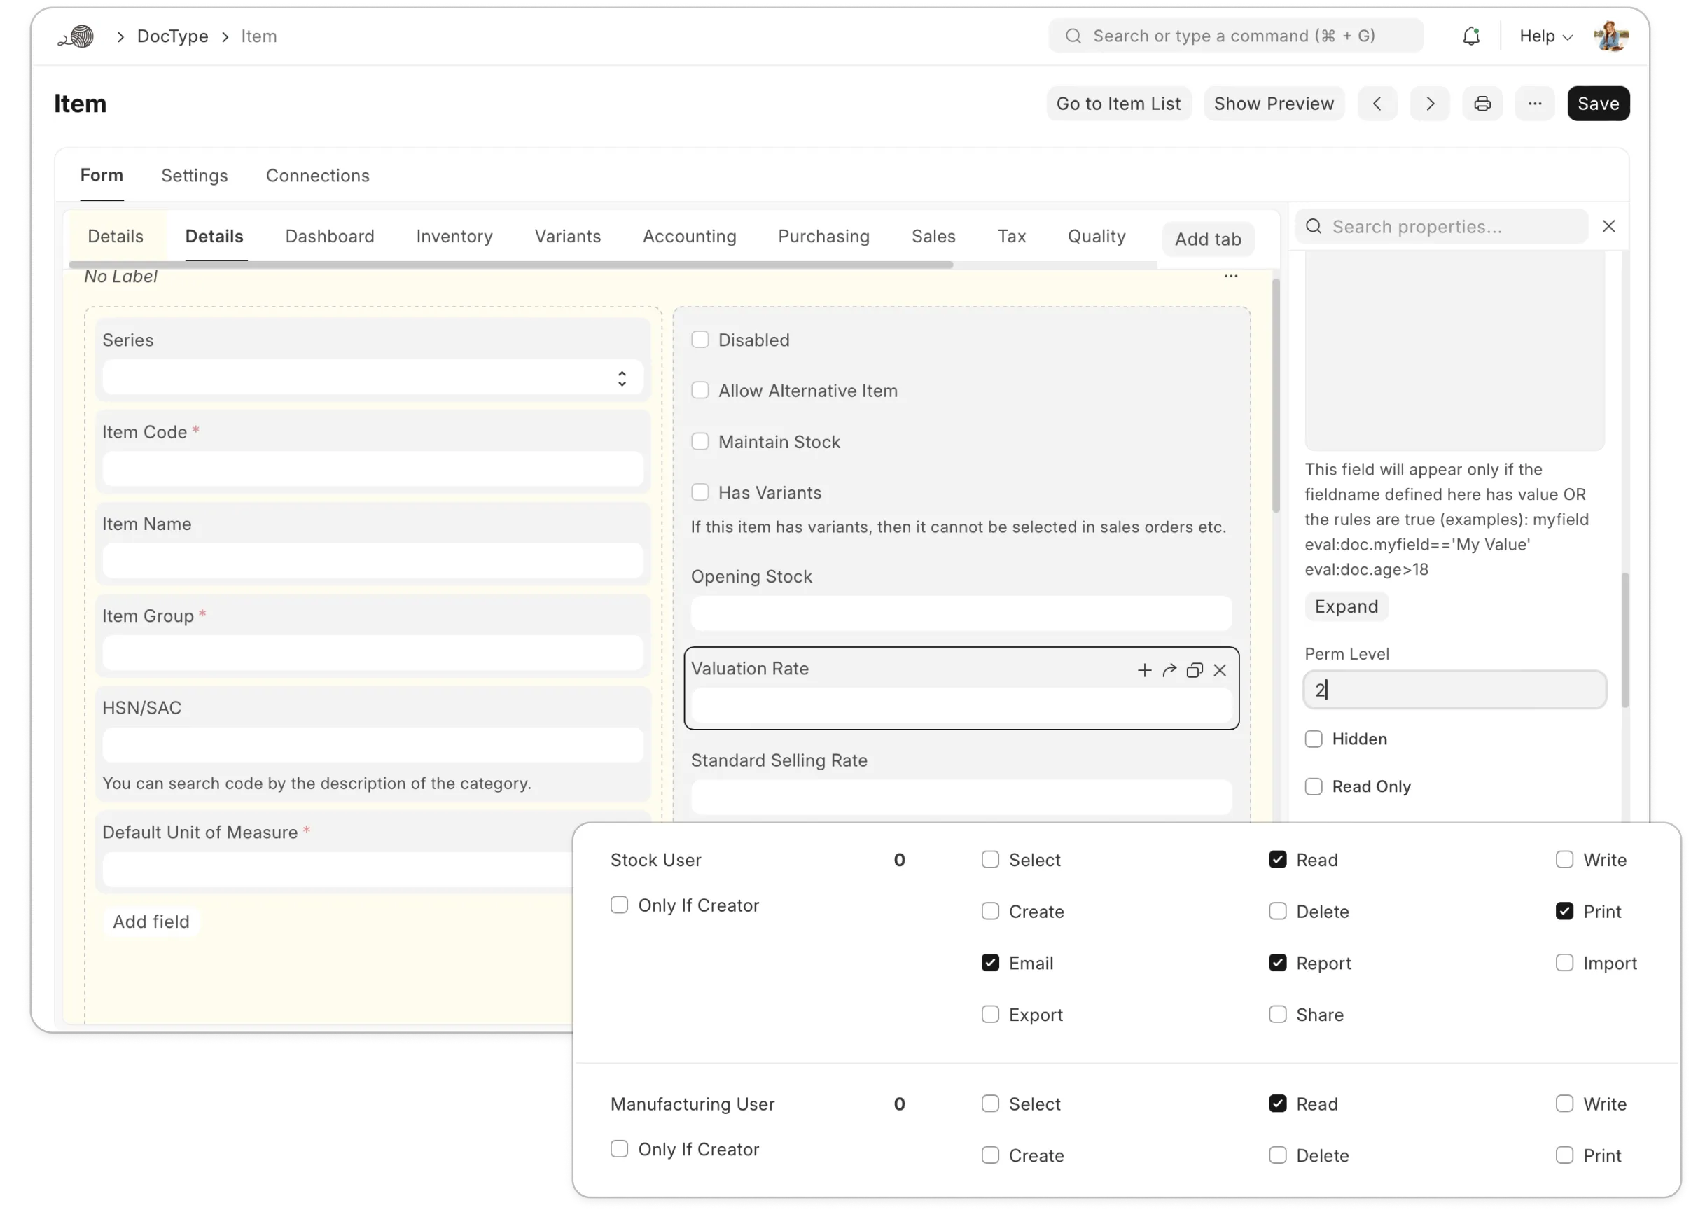Open the Inventory form tab
This screenshot has width=1691, height=1210.
tap(454, 236)
